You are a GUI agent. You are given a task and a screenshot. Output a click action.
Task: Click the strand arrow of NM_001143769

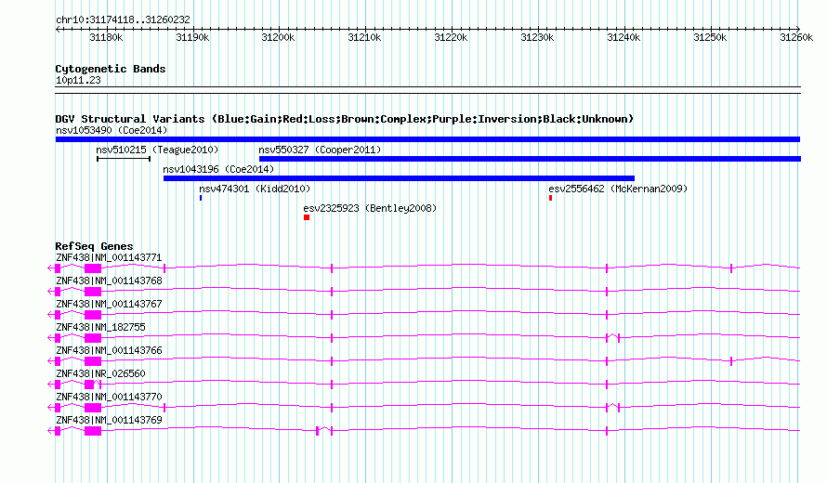pos(50,431)
